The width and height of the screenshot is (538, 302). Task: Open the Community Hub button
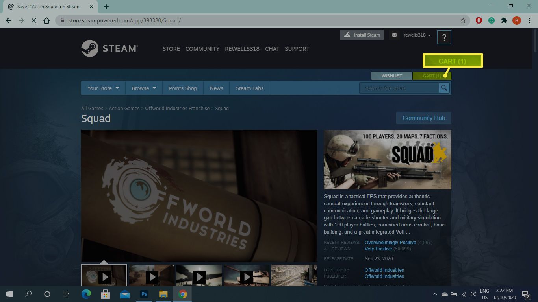[424, 118]
